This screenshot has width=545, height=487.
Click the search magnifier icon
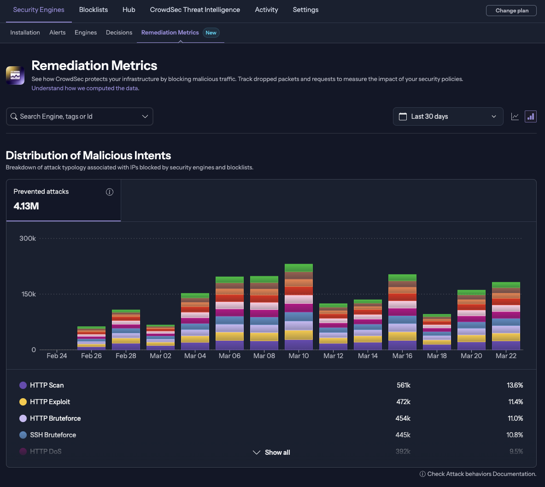pos(14,116)
